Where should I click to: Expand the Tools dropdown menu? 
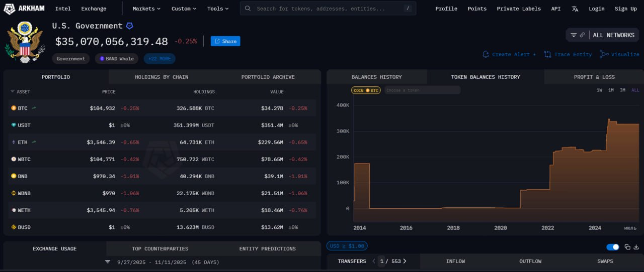217,9
